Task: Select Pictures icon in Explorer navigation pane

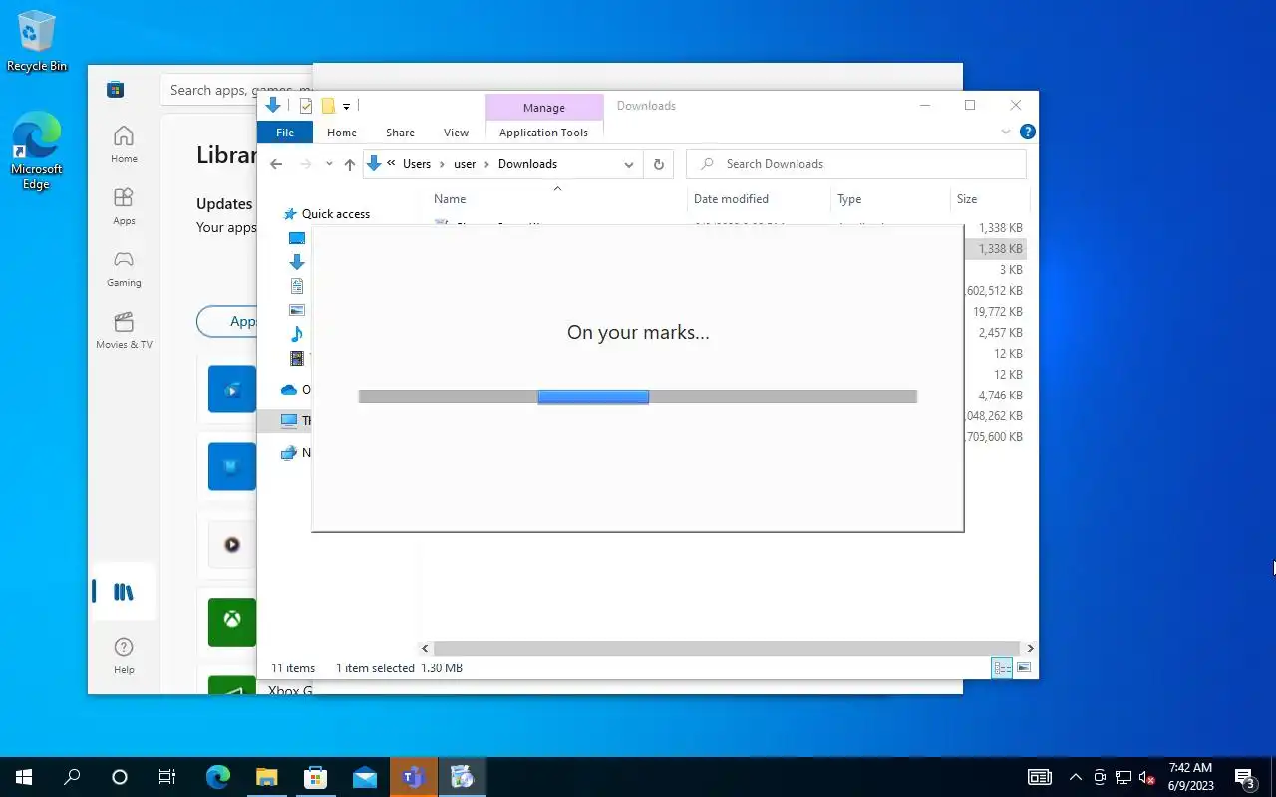Action: click(296, 310)
